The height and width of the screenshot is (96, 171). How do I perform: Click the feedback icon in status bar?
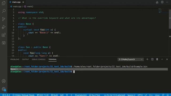point(163,95)
